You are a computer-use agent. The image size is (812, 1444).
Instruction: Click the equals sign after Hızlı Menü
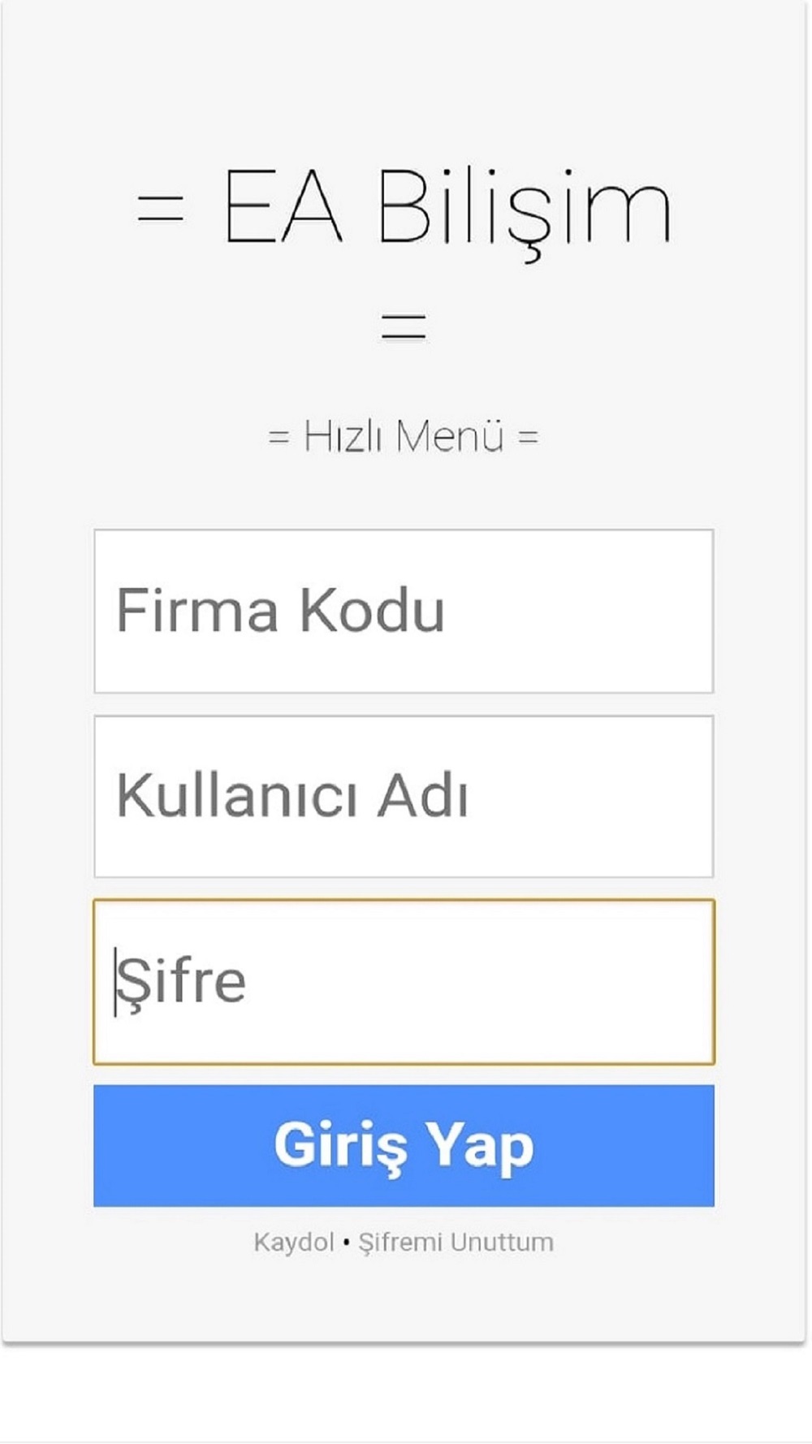529,438
